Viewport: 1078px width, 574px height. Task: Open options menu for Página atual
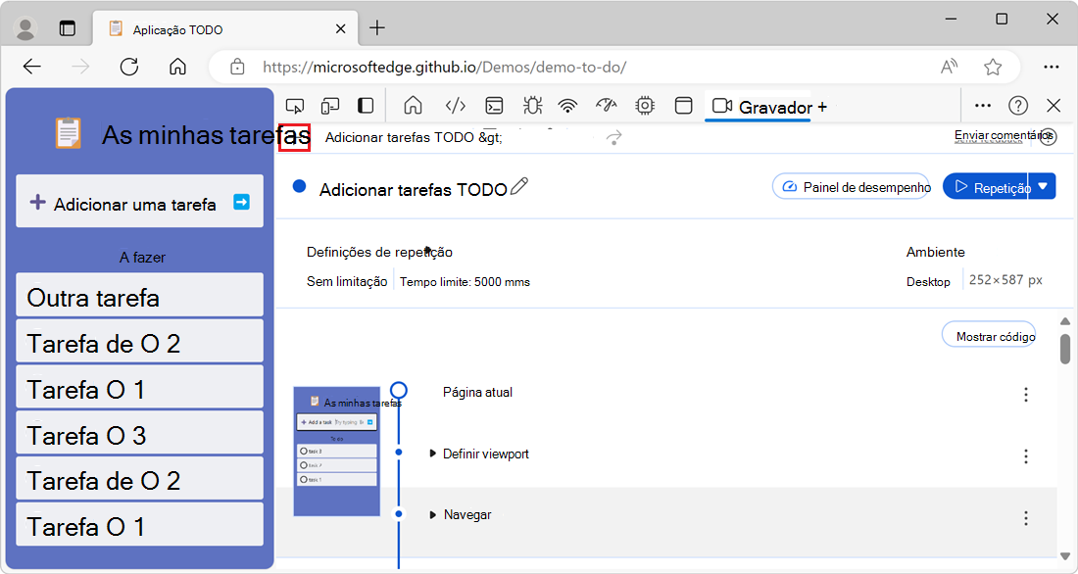tap(1026, 394)
